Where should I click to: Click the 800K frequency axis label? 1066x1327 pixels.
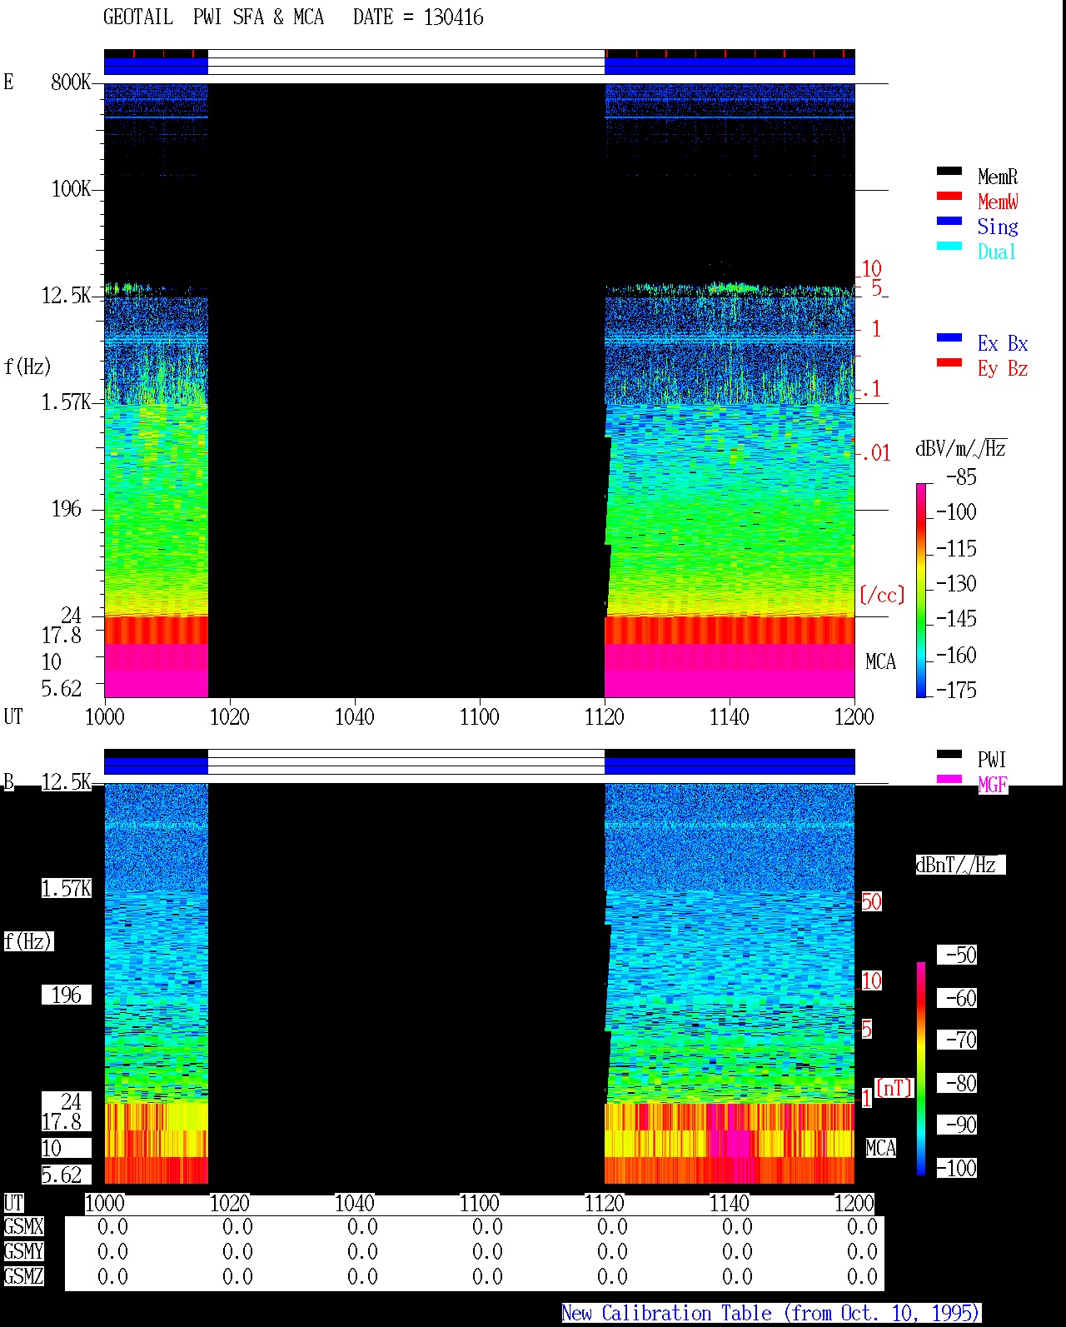click(71, 82)
